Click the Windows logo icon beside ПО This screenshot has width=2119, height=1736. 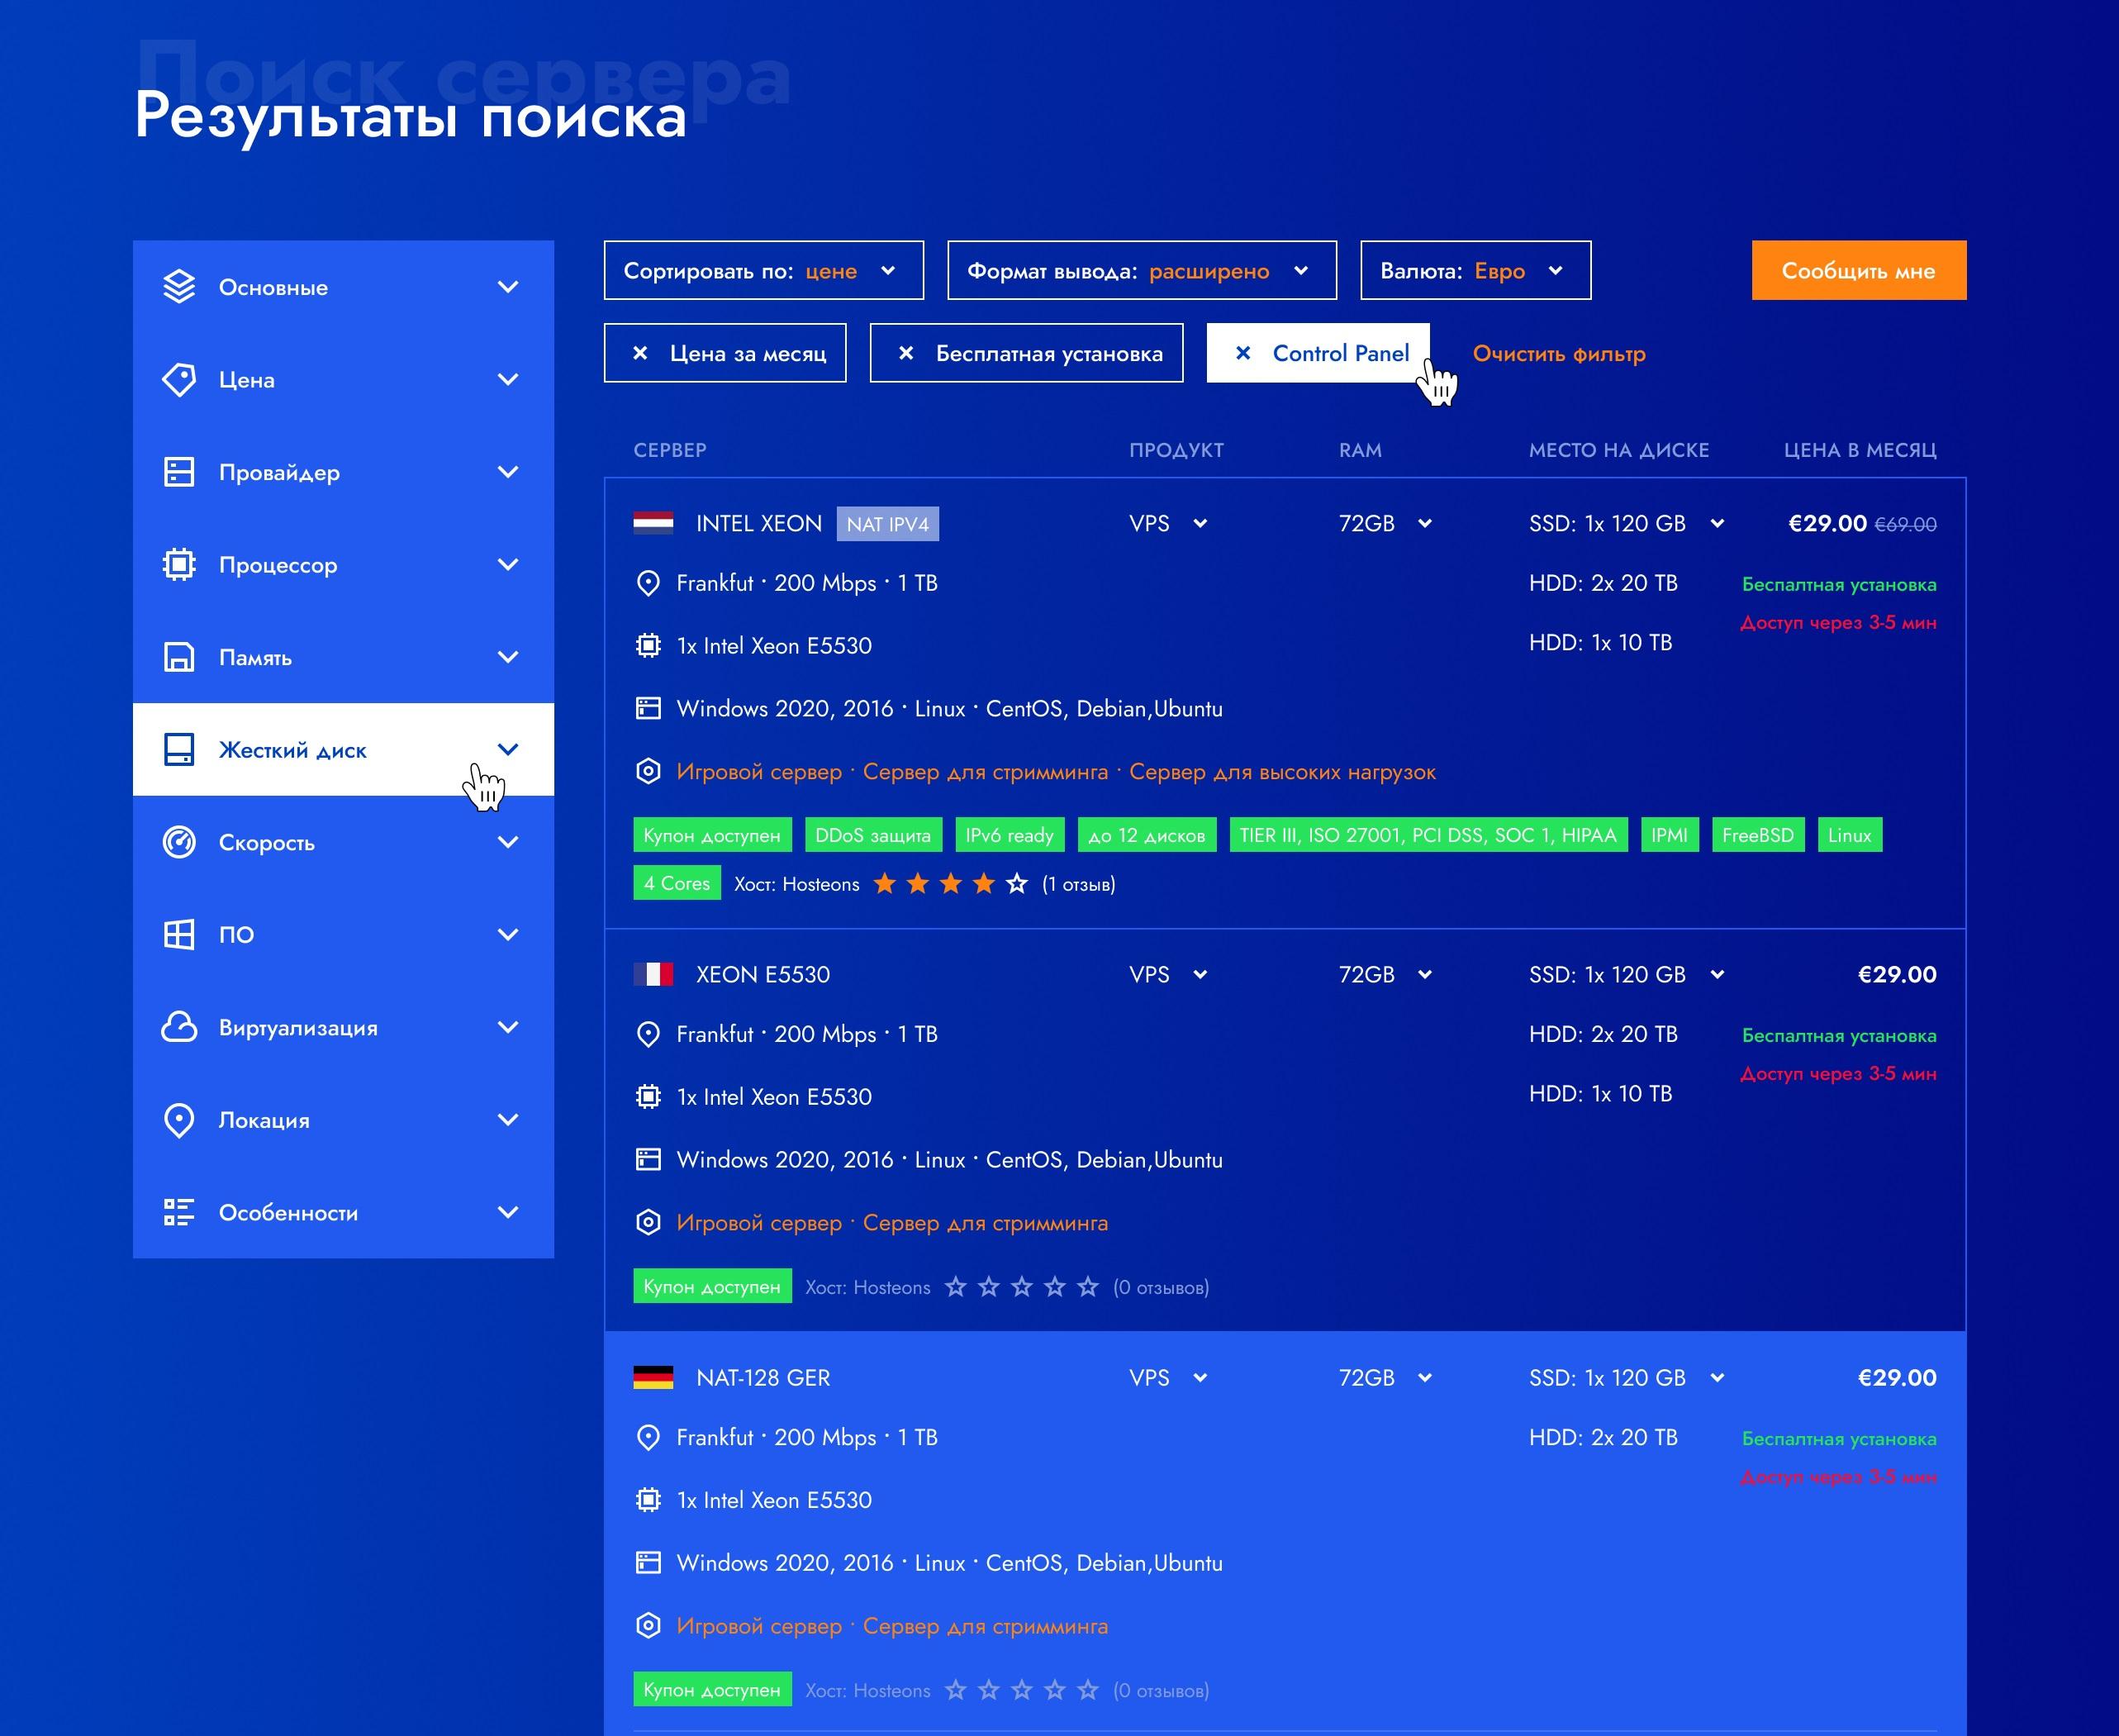pyautogui.click(x=179, y=935)
